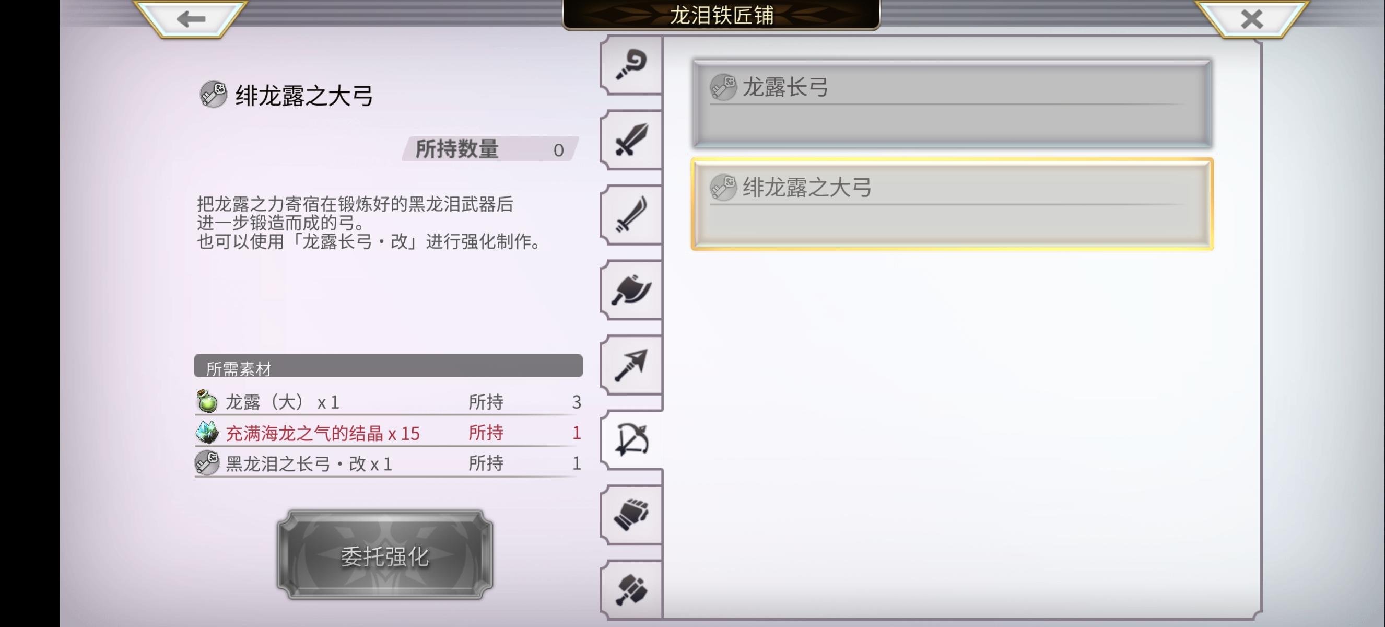The width and height of the screenshot is (1385, 627).
Task: Tap the 龙露（大）material row
Action: (388, 402)
